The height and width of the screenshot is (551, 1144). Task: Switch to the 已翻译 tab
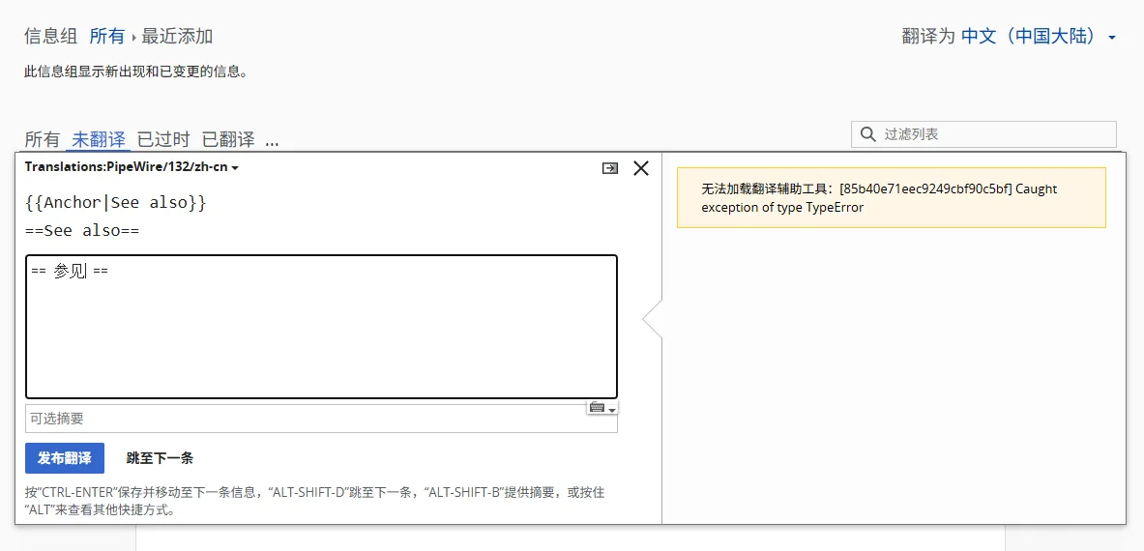coord(228,139)
